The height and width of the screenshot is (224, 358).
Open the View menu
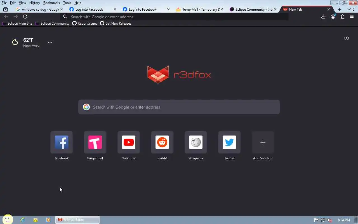[x=22, y=3]
